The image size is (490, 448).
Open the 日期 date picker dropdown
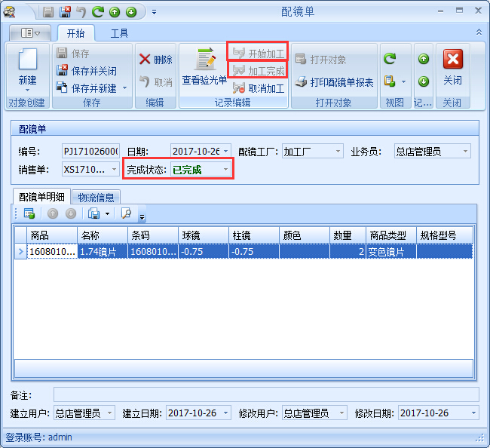point(225,152)
